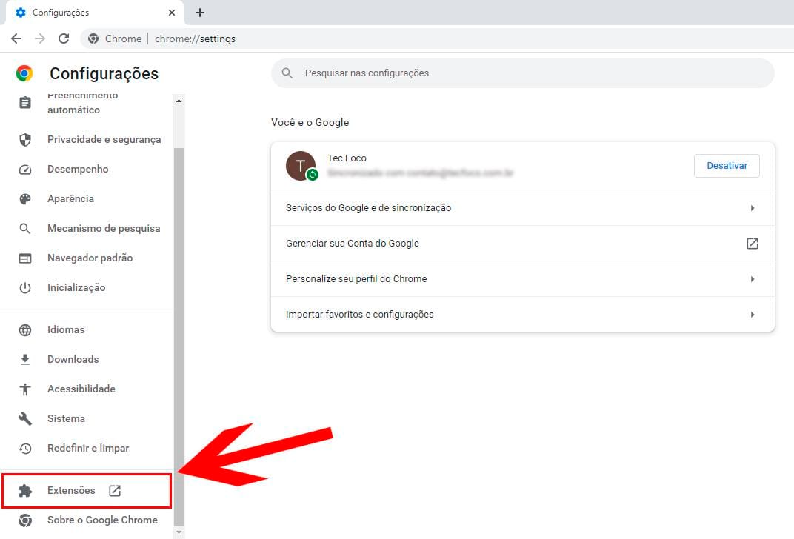Screen dimensions: 794x539
Task: Switch to the Configurações browser tab
Action: click(89, 12)
